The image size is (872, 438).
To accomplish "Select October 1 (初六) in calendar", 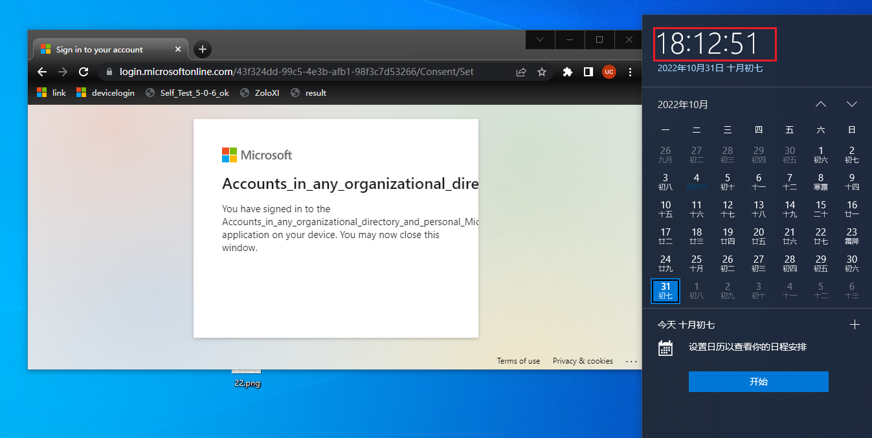I will click(x=821, y=155).
